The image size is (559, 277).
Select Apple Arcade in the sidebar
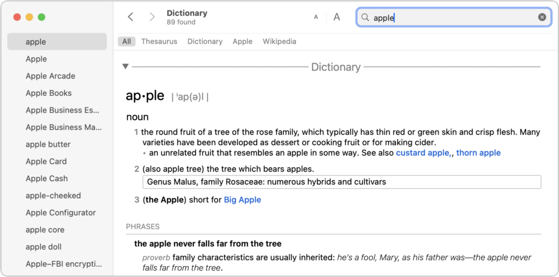tap(50, 76)
